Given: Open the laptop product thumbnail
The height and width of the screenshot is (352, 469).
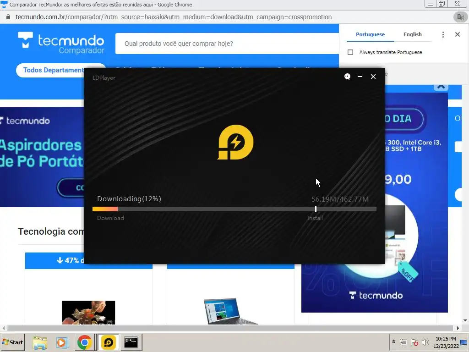Looking at the screenshot, I should tap(230, 311).
